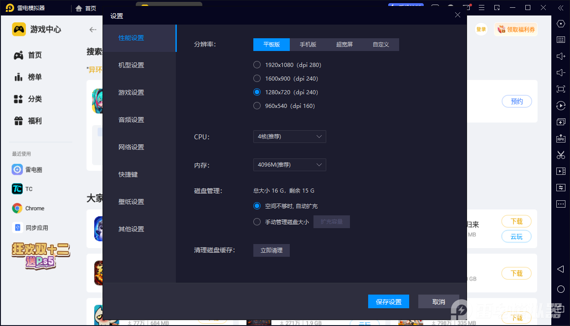Switch to 超宽屏 resolution tab
Viewport: 570px width, 326px height.
click(x=344, y=45)
